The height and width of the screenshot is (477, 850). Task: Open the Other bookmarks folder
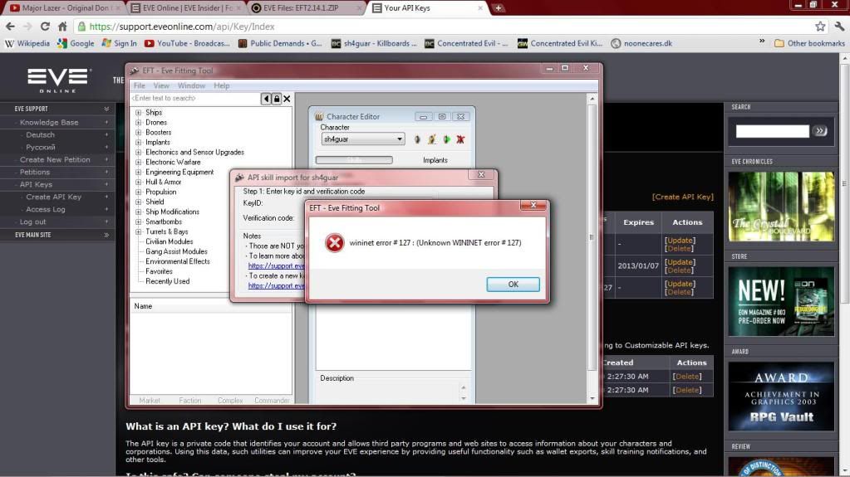click(x=809, y=43)
